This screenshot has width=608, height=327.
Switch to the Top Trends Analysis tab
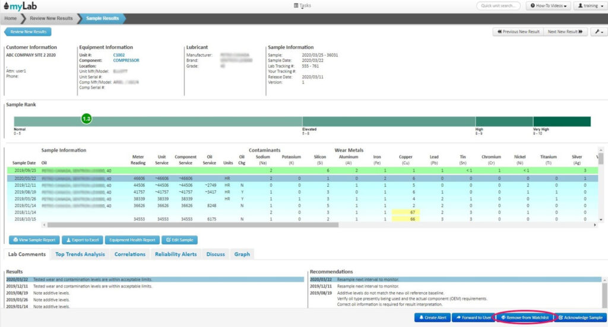(x=80, y=254)
